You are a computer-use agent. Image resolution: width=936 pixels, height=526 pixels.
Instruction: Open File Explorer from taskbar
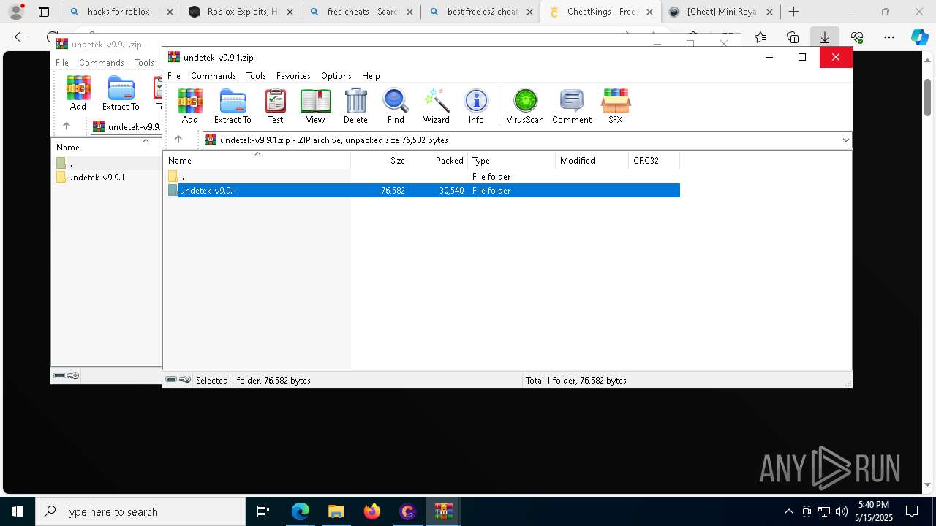coord(336,511)
